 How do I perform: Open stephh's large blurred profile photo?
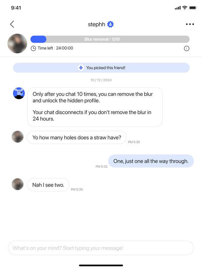[17, 43]
